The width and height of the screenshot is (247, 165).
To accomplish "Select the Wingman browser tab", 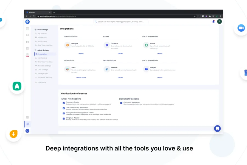I will (38, 12).
